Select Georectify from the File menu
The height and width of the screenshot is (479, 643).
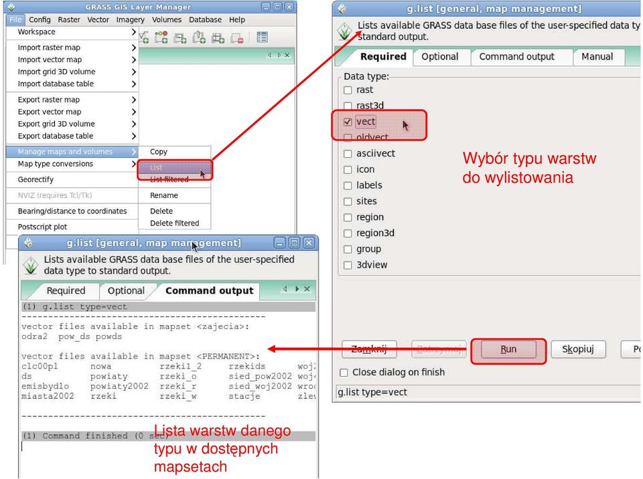click(72, 179)
